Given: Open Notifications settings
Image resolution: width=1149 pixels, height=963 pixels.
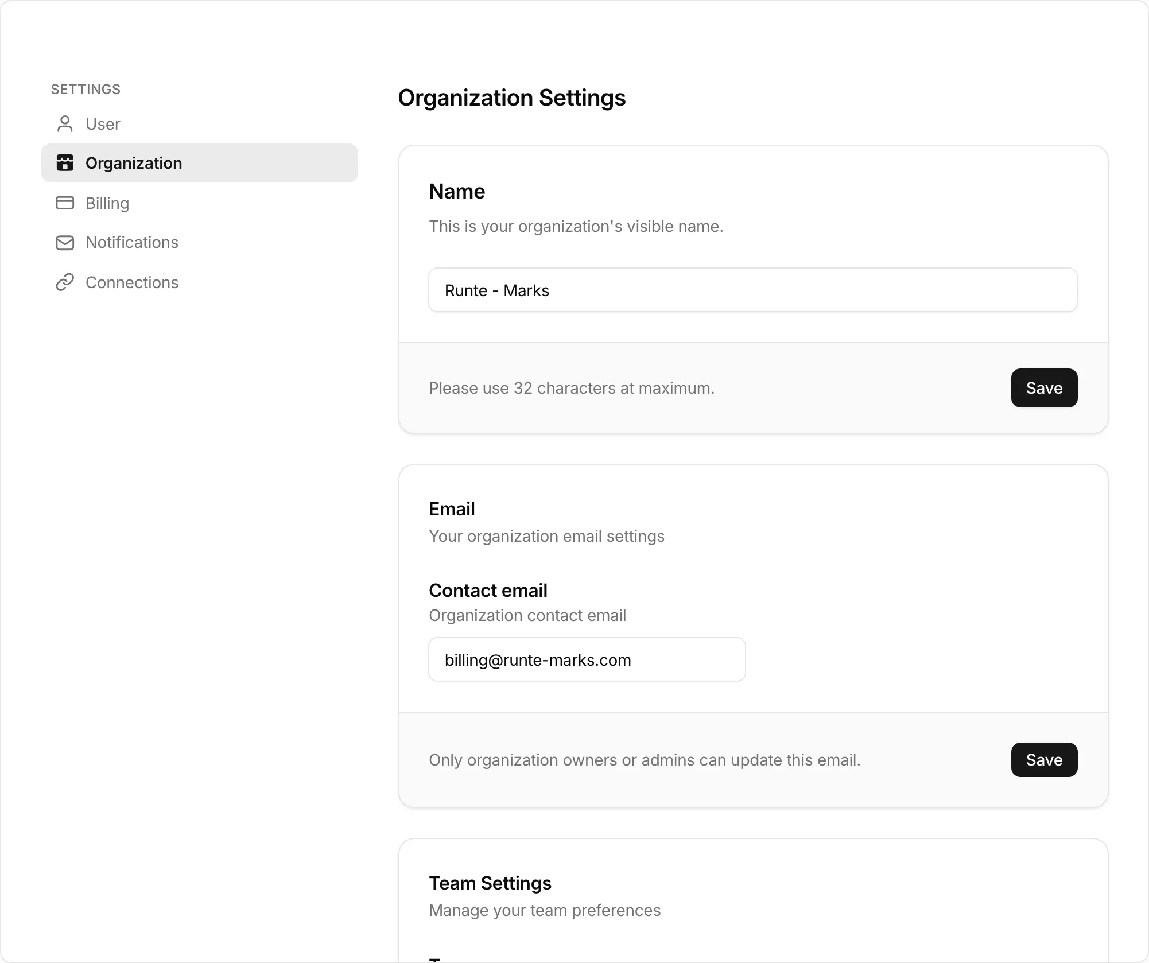Looking at the screenshot, I should click(x=200, y=243).
